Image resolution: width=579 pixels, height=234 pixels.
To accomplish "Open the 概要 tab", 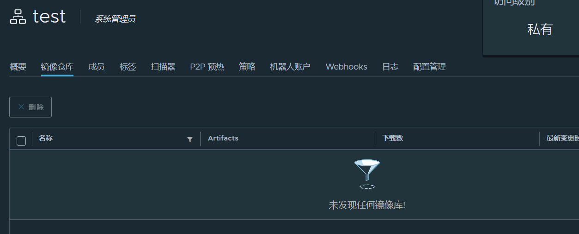I will click(x=18, y=67).
